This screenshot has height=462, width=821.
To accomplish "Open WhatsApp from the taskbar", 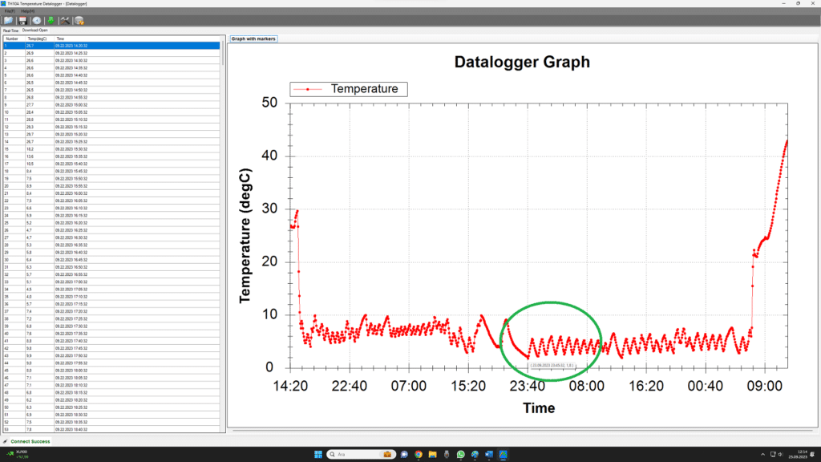I will pyautogui.click(x=461, y=454).
